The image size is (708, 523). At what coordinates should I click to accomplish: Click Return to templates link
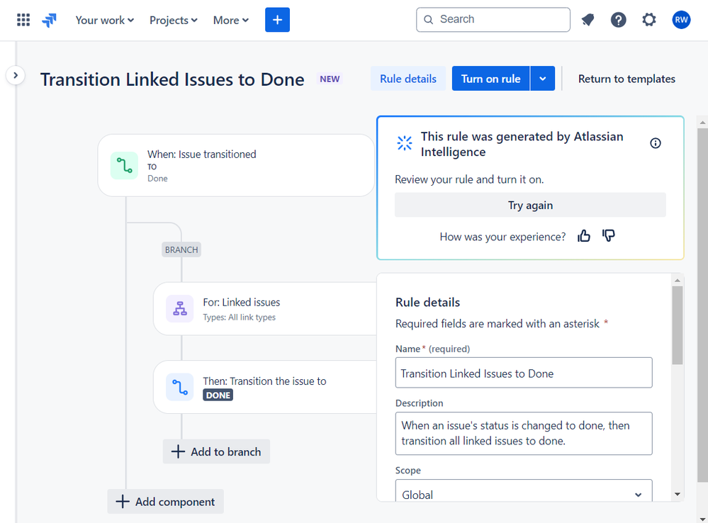click(626, 79)
